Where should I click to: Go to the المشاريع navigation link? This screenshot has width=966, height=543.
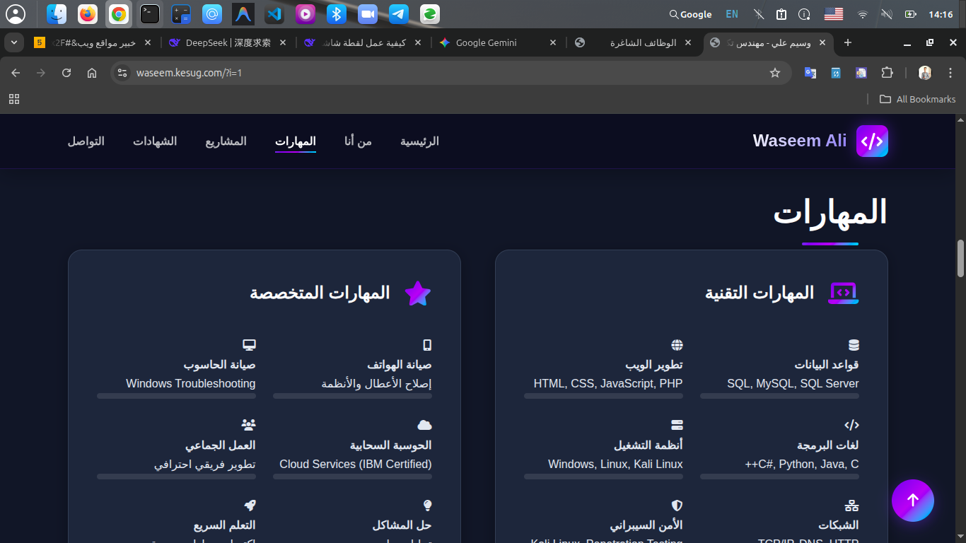click(x=226, y=141)
